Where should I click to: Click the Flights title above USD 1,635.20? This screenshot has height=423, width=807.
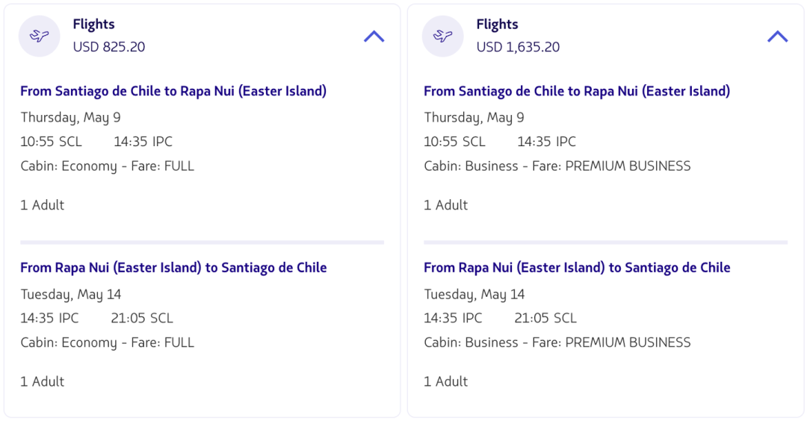tap(497, 25)
